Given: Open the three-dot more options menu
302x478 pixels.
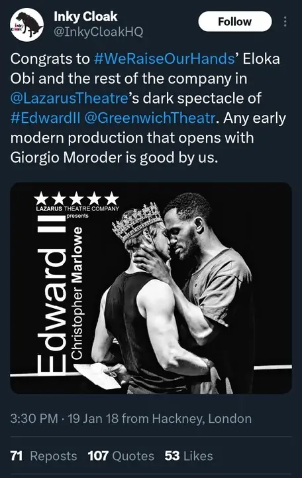Looking at the screenshot, I should point(285,22).
